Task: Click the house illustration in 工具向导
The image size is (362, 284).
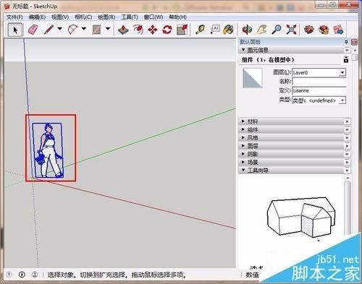Action: pyautogui.click(x=301, y=217)
